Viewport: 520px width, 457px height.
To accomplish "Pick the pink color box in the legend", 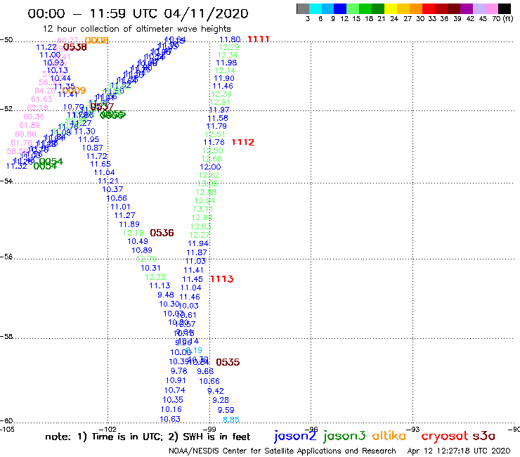I will click(x=491, y=8).
